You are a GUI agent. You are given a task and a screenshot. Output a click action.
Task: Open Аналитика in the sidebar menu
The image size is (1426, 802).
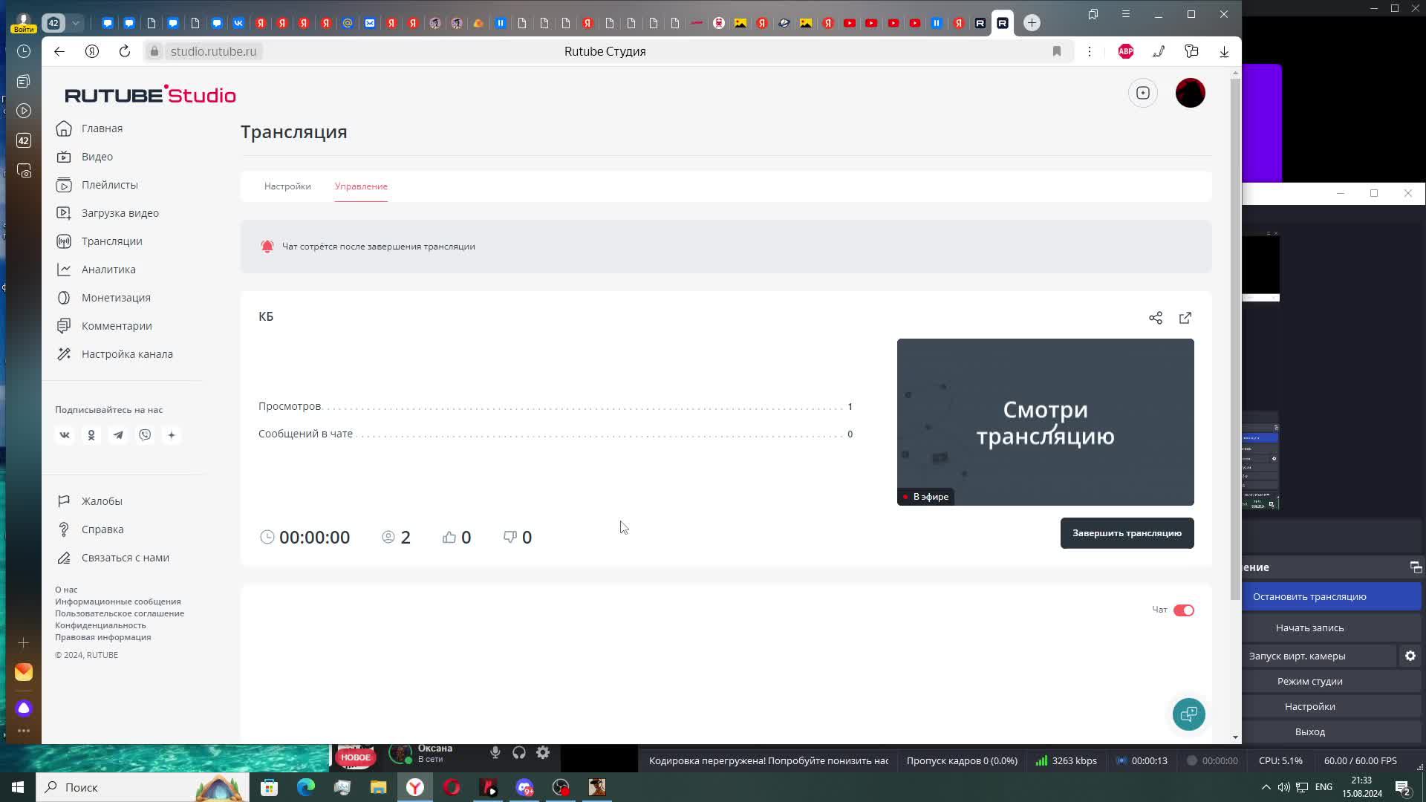click(x=108, y=270)
